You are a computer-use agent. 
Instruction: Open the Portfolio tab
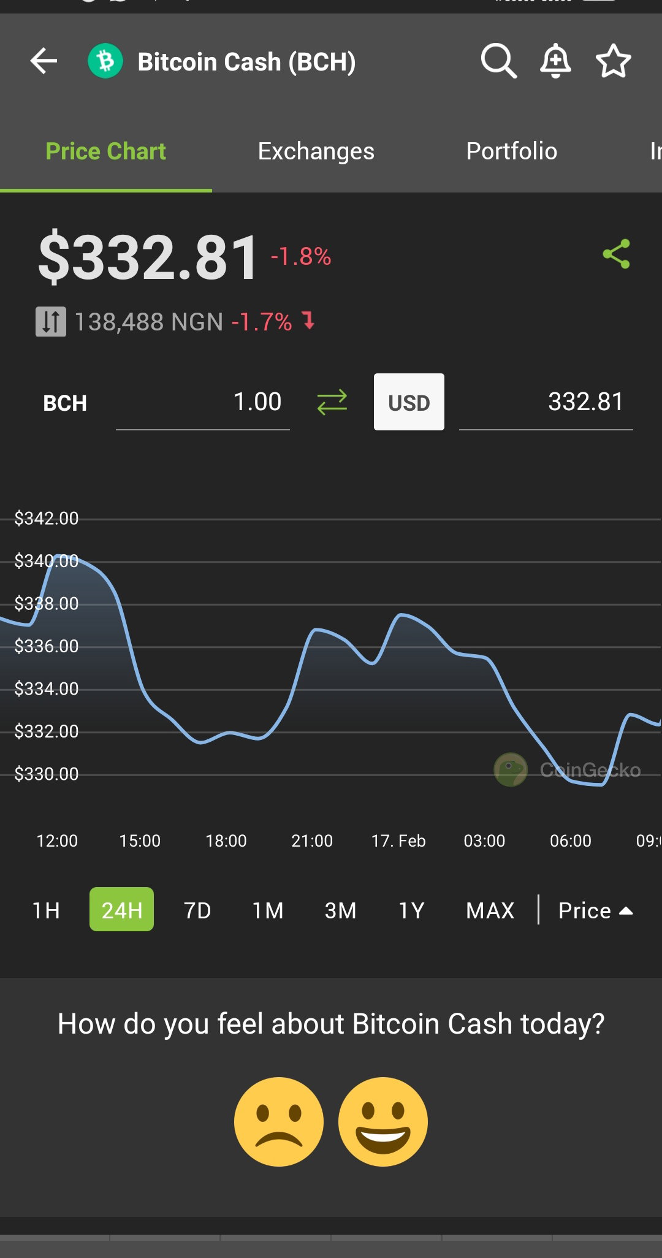pyautogui.click(x=512, y=151)
